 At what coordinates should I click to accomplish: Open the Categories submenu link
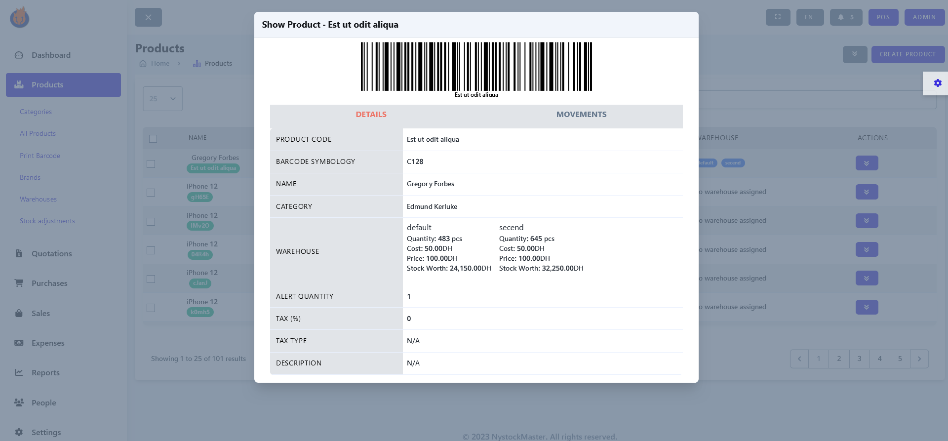tap(36, 112)
